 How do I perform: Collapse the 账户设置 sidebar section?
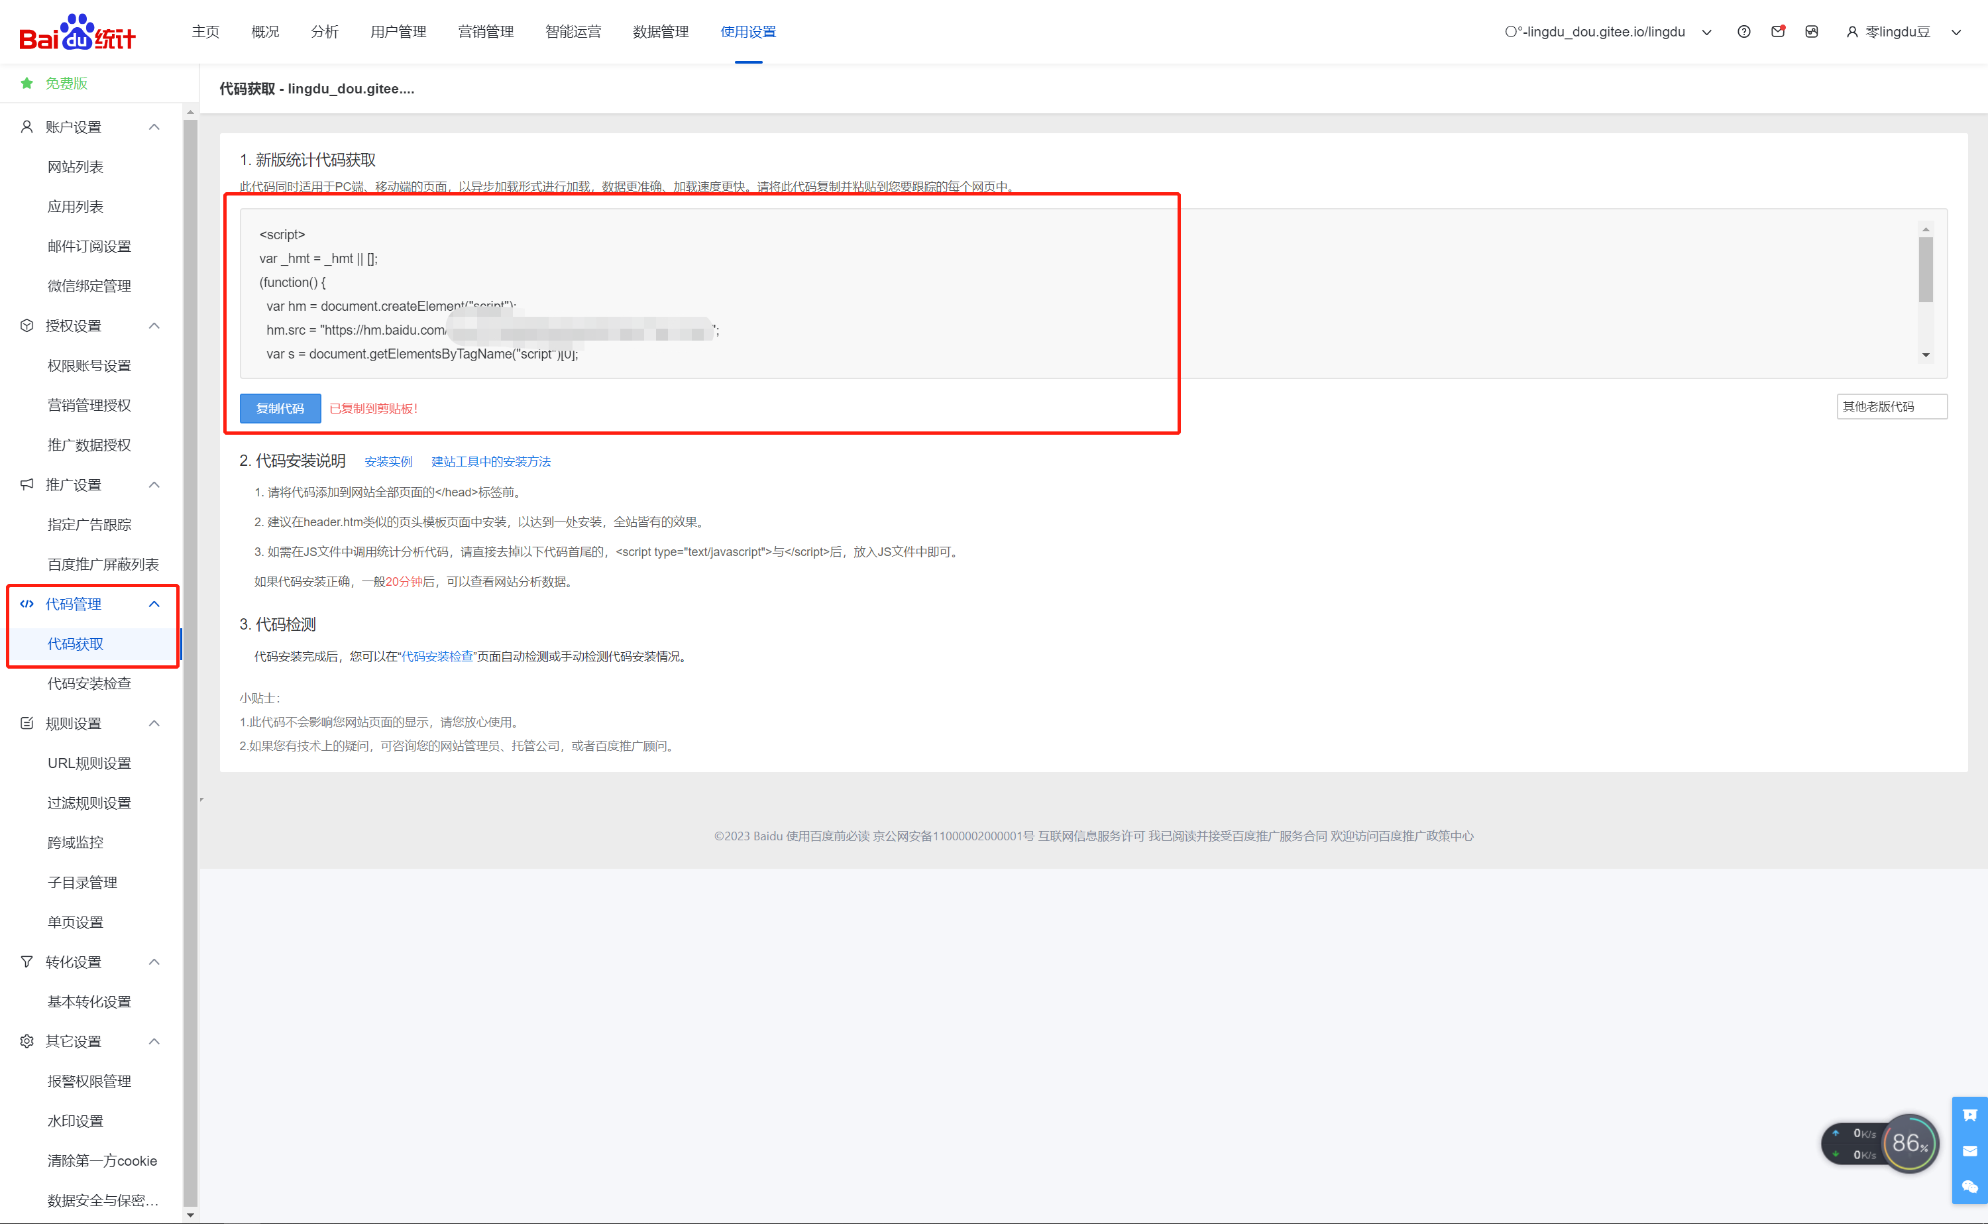154,127
